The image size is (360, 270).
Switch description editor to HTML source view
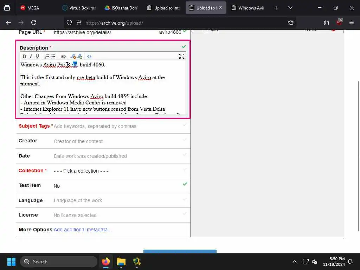pyautogui.click(x=89, y=56)
